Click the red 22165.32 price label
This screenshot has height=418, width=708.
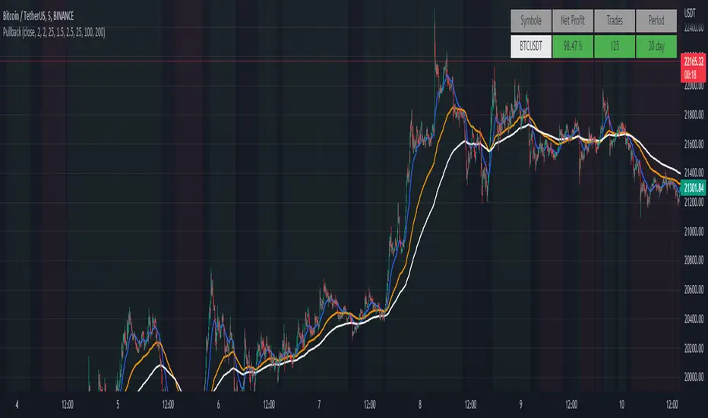click(694, 68)
